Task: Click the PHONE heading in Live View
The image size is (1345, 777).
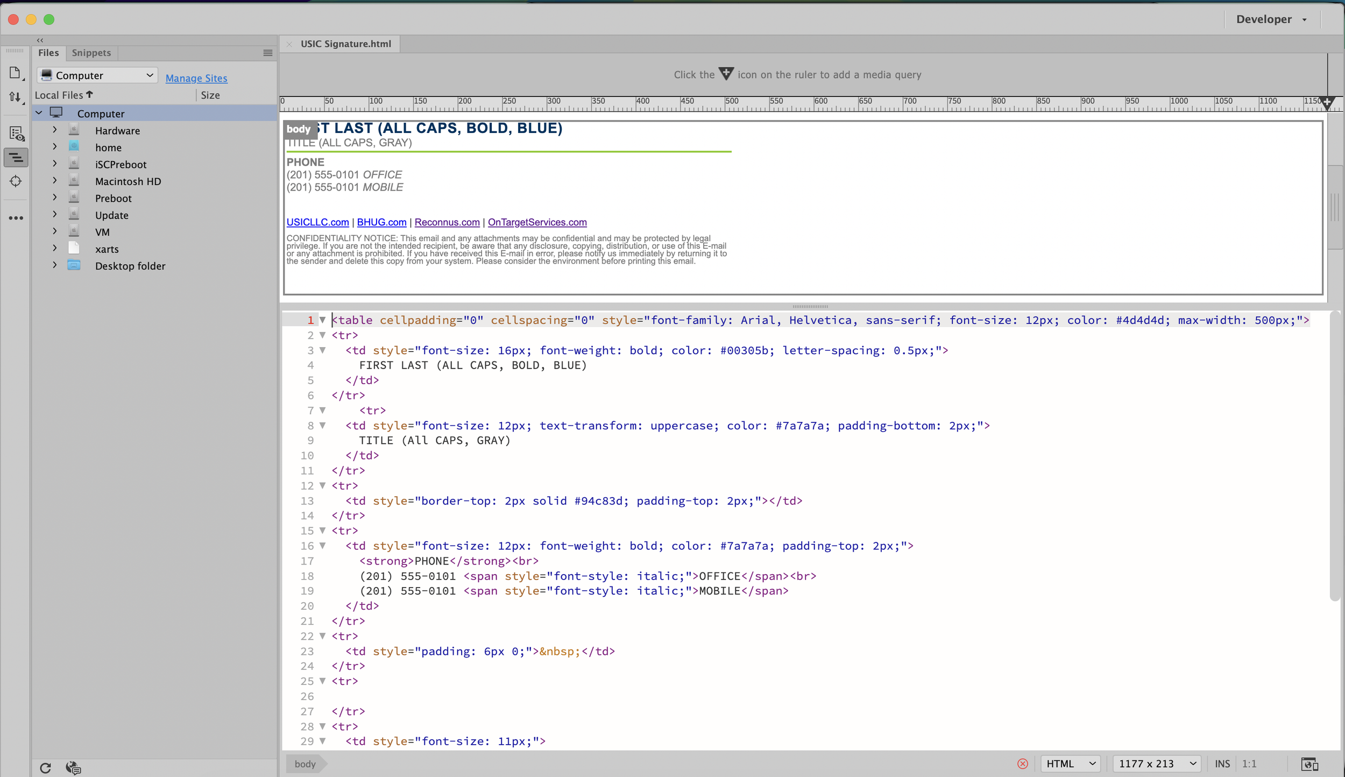Action: tap(305, 162)
